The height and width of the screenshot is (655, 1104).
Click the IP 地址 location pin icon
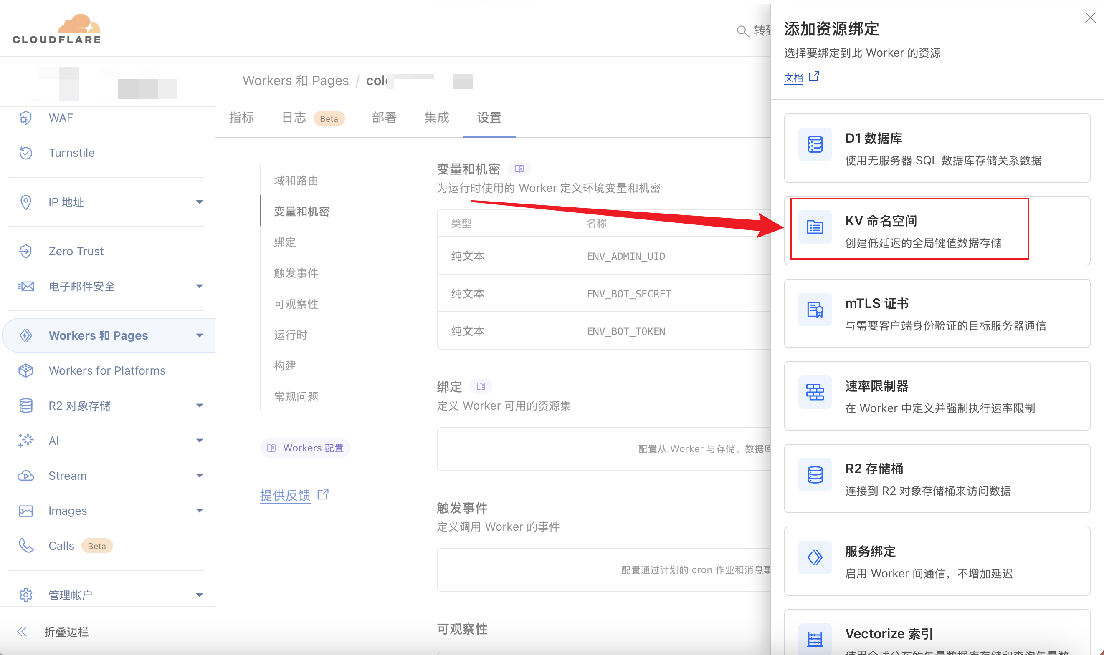25,202
